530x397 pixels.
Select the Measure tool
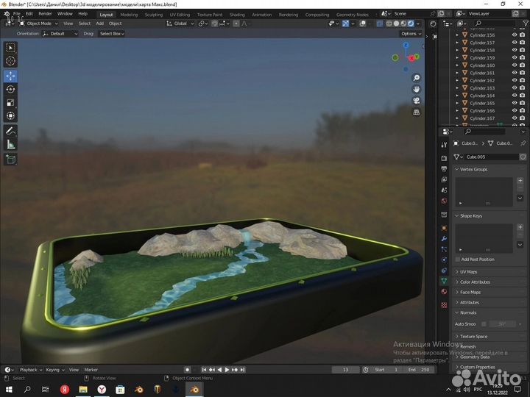click(10, 145)
